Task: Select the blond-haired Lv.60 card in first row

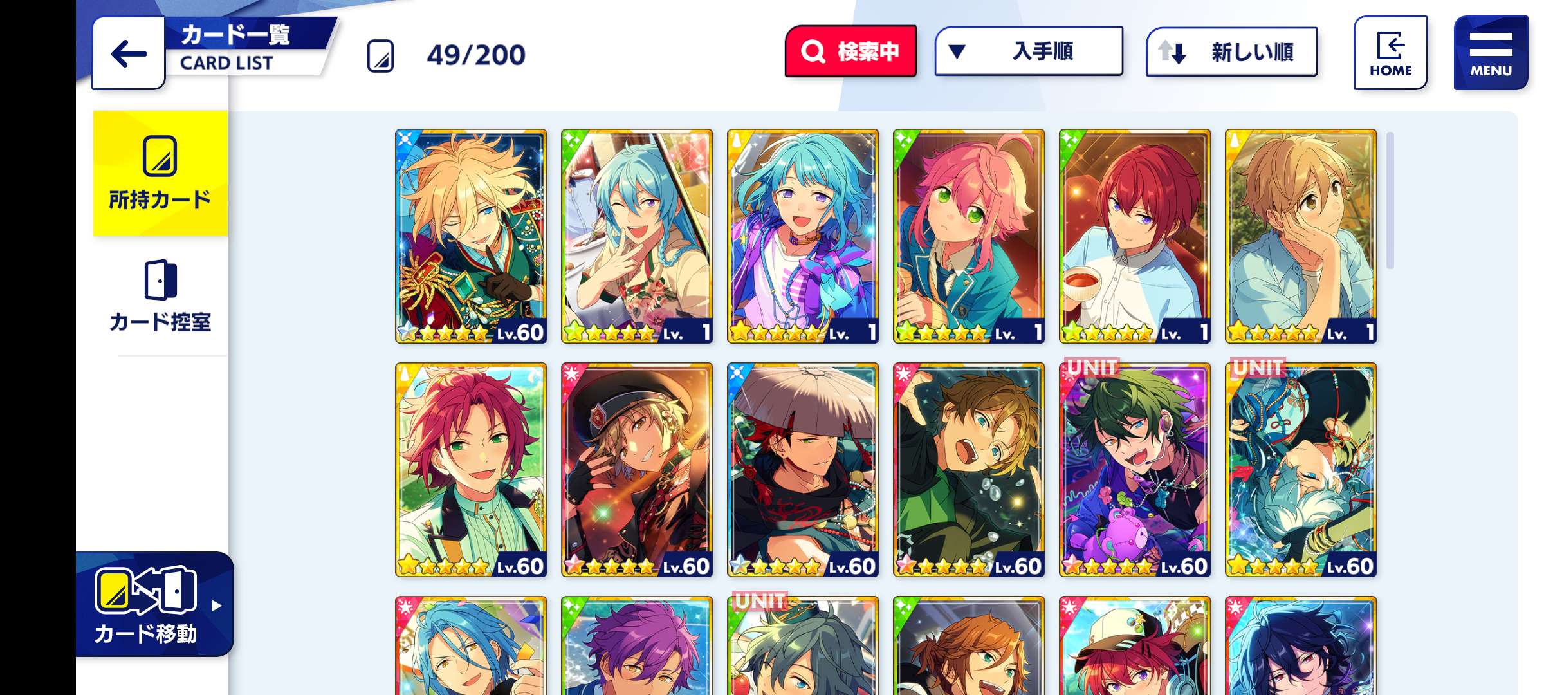Action: point(471,236)
